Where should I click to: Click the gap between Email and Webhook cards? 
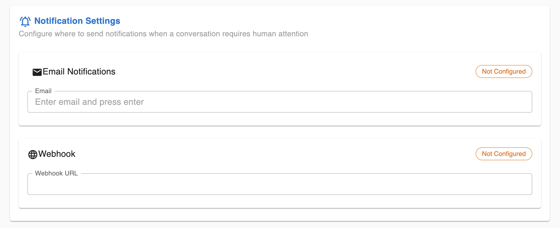click(x=280, y=132)
